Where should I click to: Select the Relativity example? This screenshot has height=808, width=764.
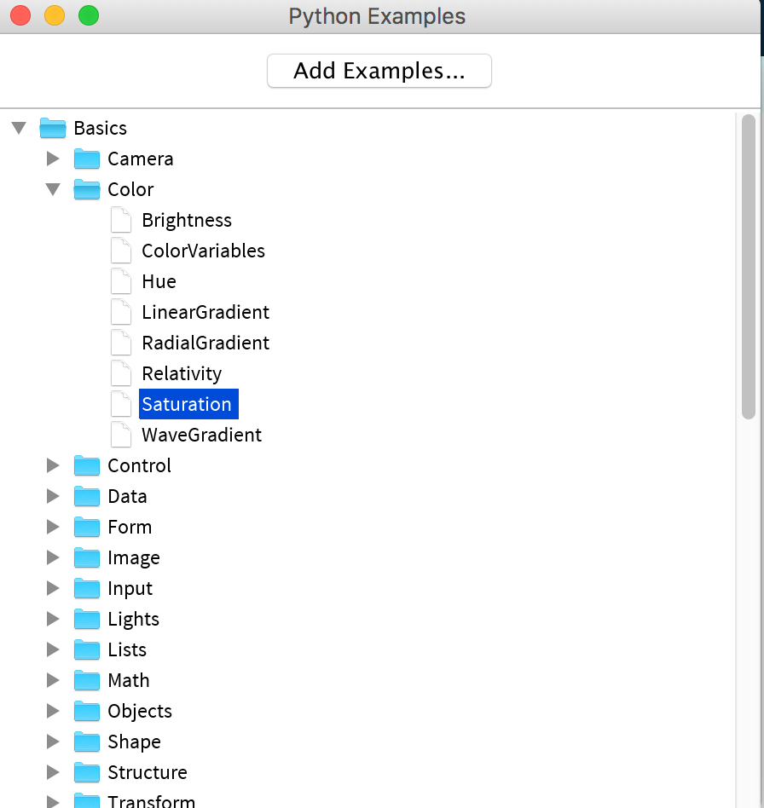coord(182,374)
